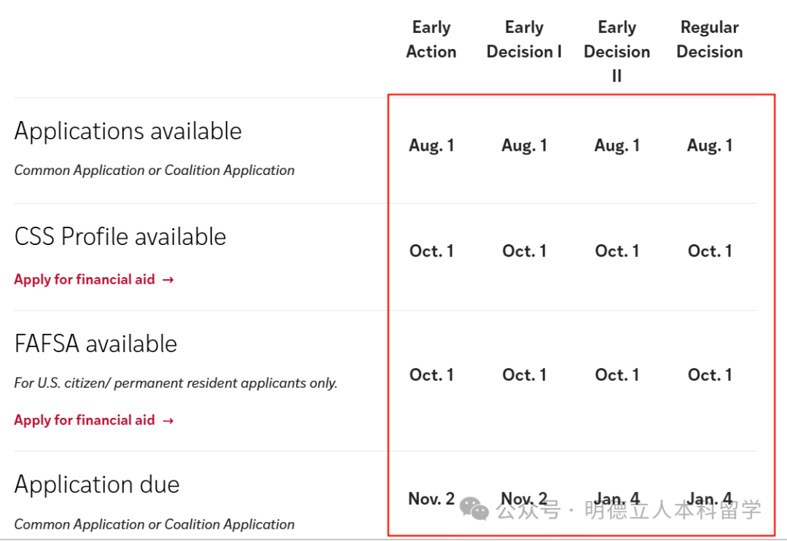Click the Nov. 2 due date under Early Action

pos(431,499)
